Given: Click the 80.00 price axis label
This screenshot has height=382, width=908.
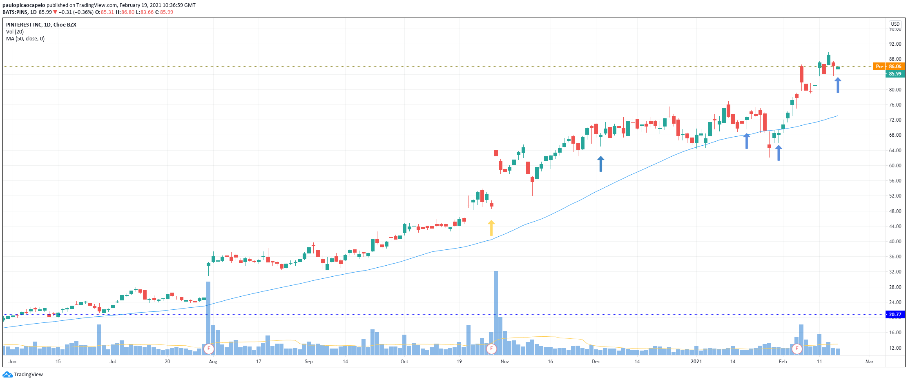Looking at the screenshot, I should pos(895,90).
